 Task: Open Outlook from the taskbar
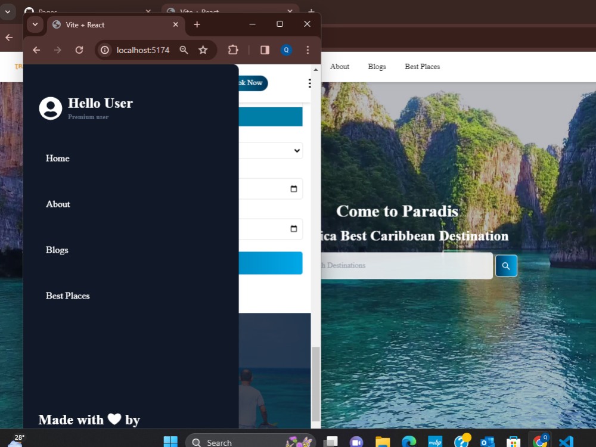(488, 442)
